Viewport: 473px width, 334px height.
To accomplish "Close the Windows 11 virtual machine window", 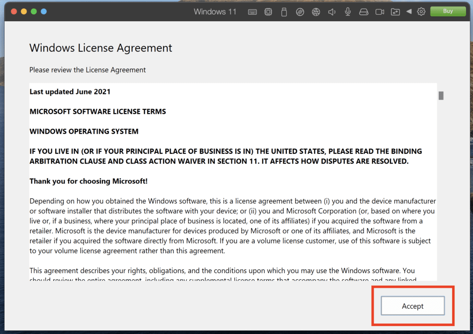I will 14,12.
